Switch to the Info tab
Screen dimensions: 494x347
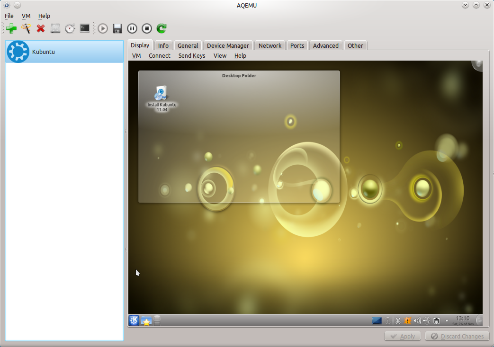tap(163, 45)
